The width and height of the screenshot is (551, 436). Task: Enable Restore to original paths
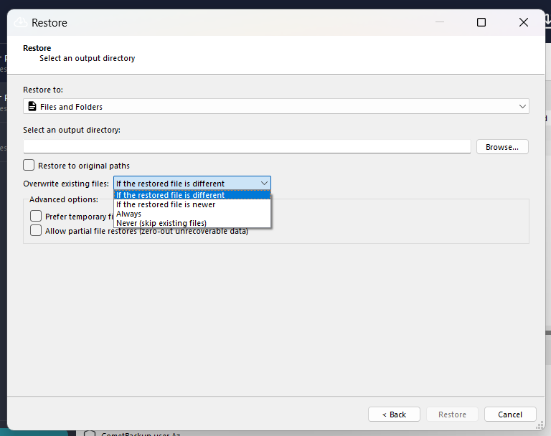pyautogui.click(x=29, y=166)
